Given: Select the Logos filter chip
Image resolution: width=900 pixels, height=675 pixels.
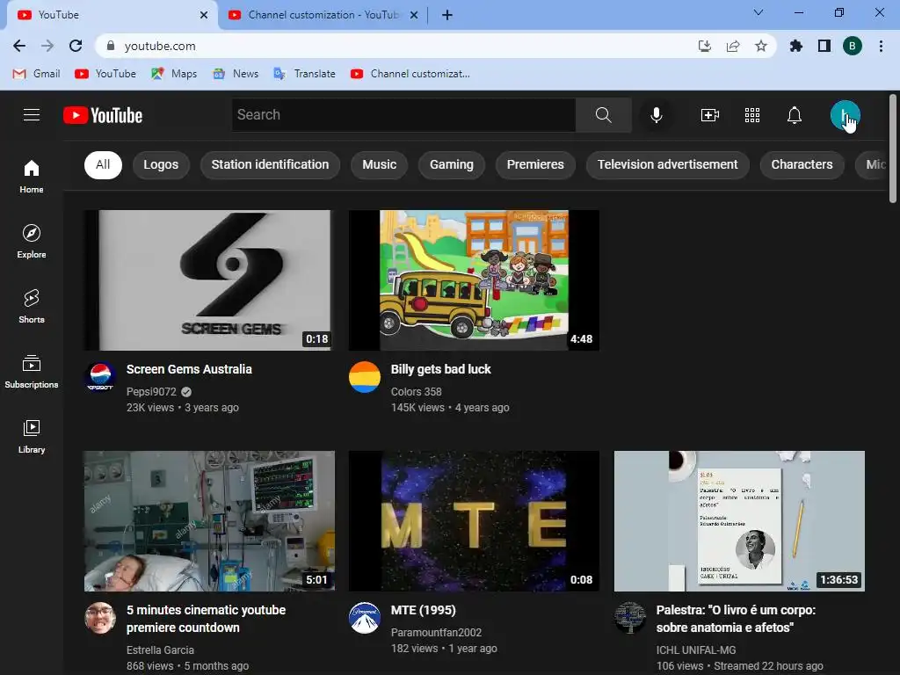Looking at the screenshot, I should coord(161,164).
